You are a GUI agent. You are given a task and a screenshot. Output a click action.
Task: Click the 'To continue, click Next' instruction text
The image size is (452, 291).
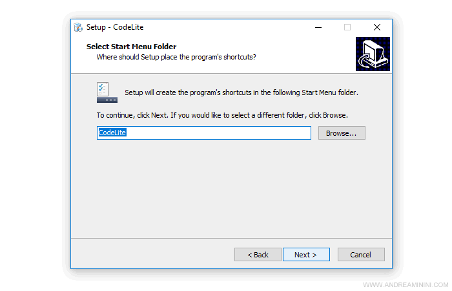222,115
